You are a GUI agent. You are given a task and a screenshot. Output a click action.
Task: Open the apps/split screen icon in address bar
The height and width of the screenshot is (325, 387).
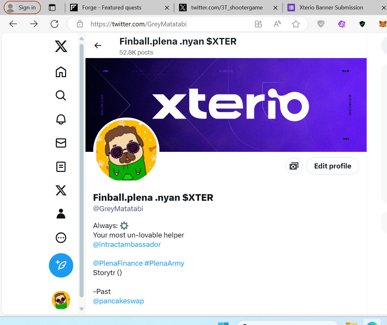pos(258,24)
